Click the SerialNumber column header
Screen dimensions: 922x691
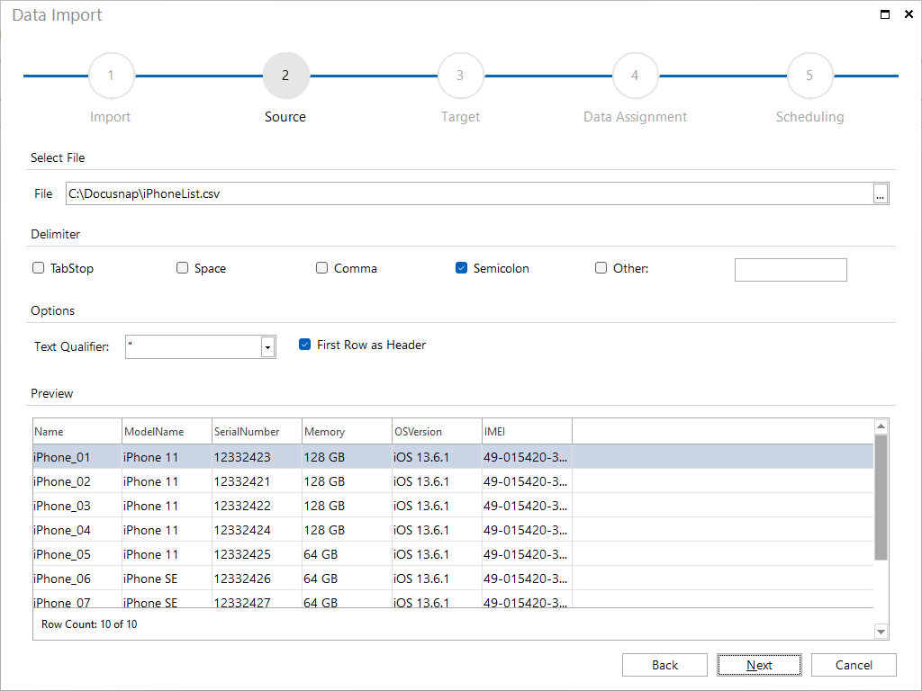click(x=257, y=431)
